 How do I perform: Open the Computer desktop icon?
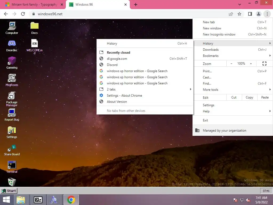pyautogui.click(x=12, y=28)
